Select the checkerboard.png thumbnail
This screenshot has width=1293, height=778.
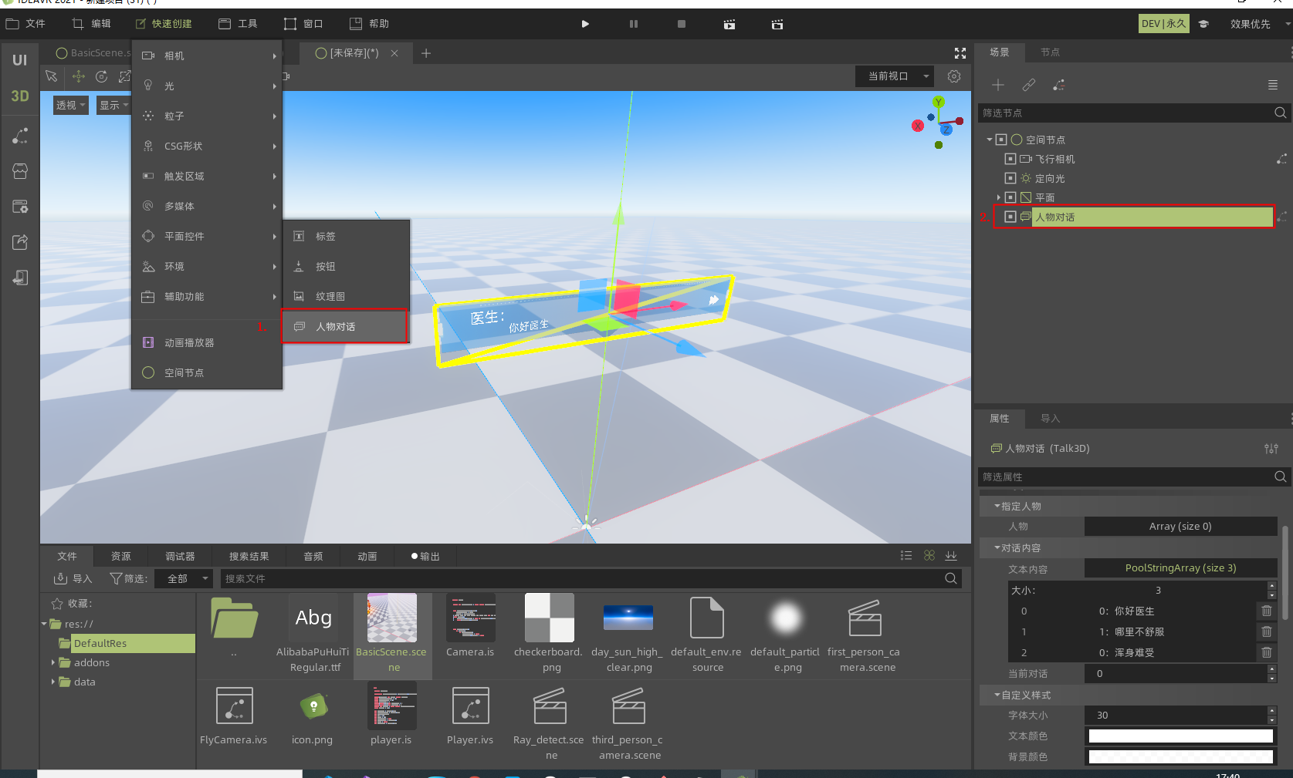pos(549,618)
